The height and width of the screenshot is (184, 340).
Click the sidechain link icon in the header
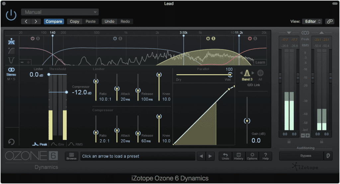330,22
